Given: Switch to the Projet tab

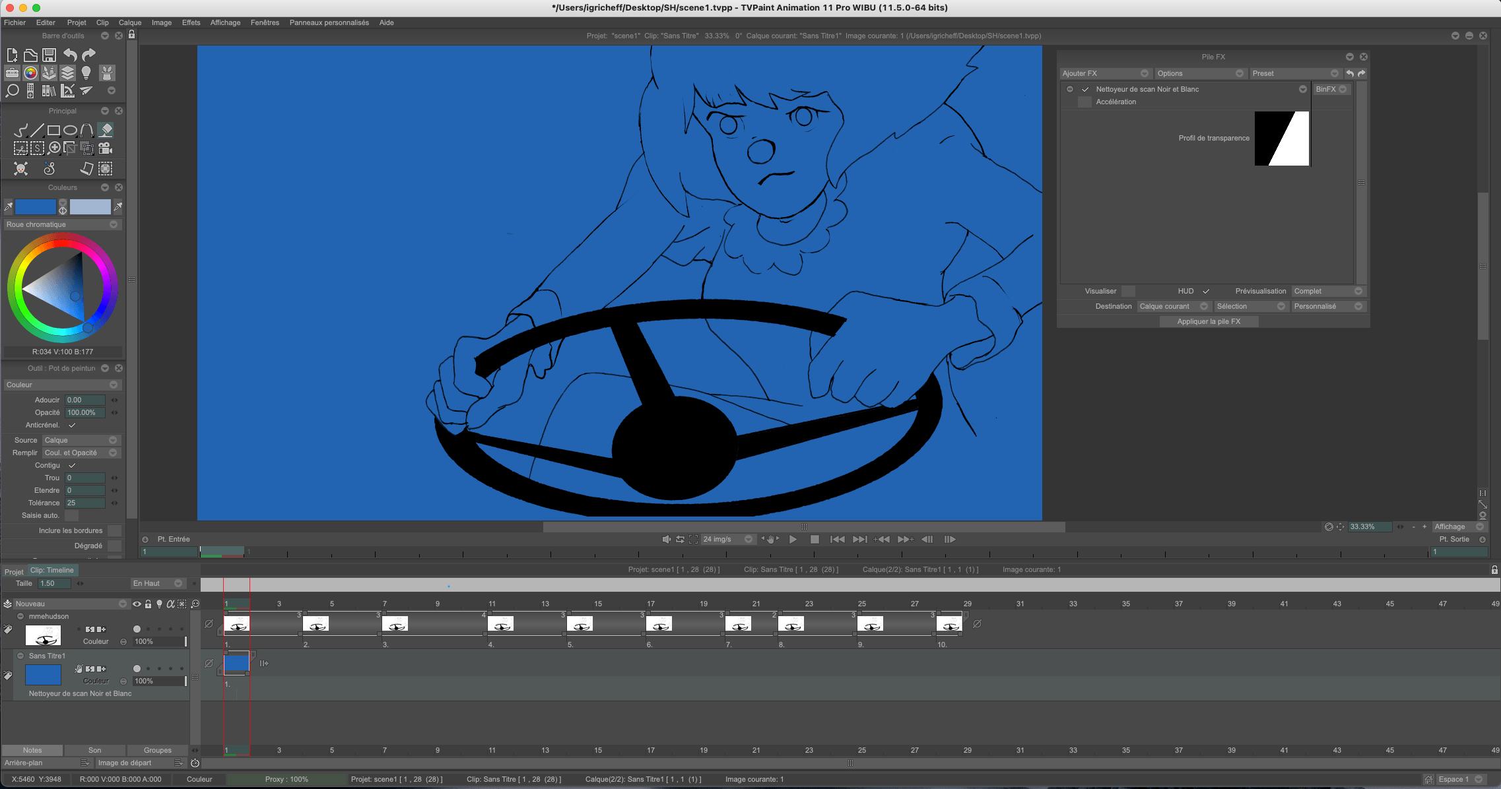Looking at the screenshot, I should (14, 571).
